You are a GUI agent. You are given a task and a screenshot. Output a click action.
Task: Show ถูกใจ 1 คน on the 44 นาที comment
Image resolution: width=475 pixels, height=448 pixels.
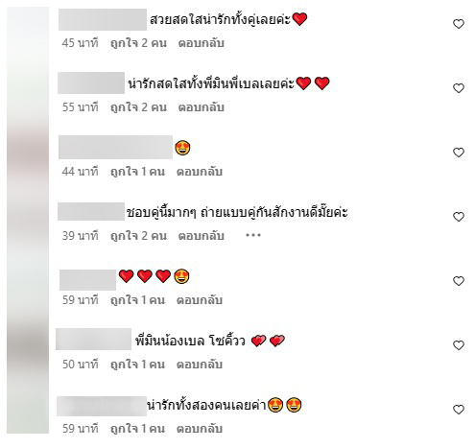tap(137, 172)
